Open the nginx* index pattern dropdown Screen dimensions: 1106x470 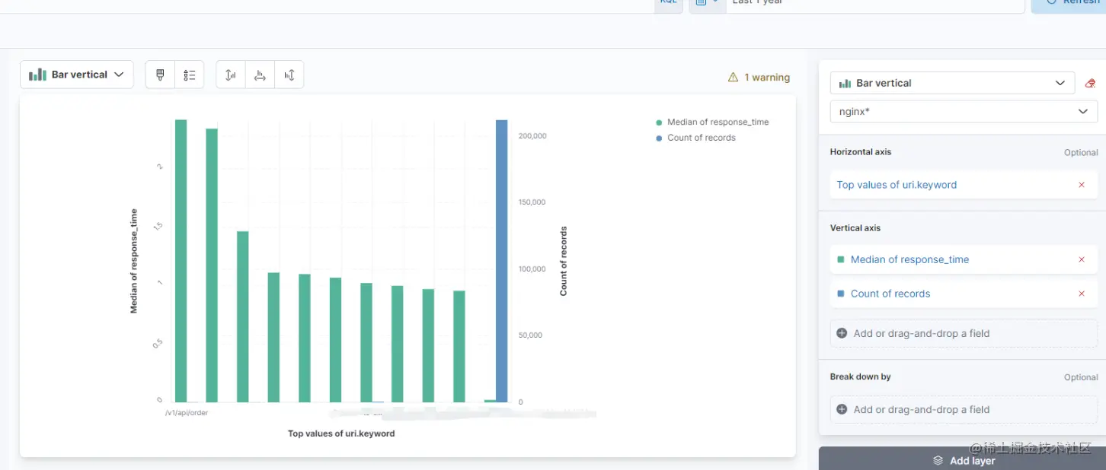(x=964, y=112)
